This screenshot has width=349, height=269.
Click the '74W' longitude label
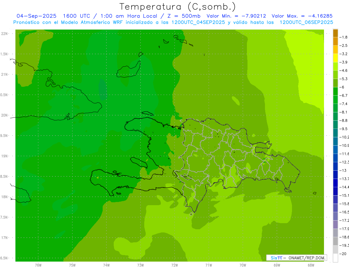[x=106, y=265]
